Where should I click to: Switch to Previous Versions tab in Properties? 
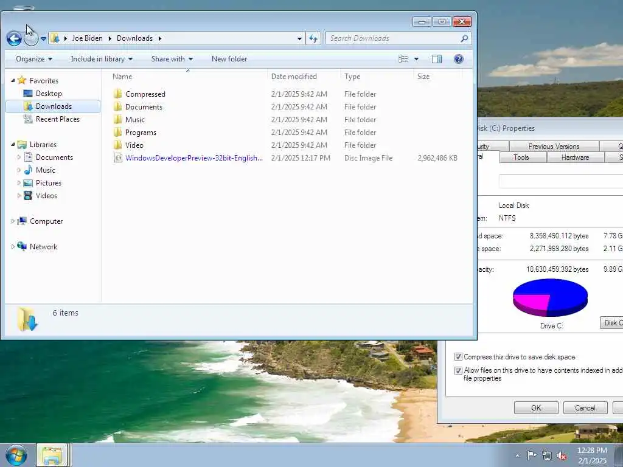(554, 146)
